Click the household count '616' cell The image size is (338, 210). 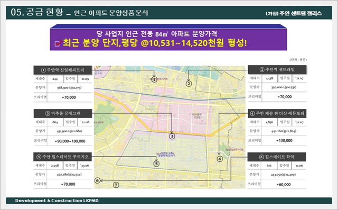[269, 166]
